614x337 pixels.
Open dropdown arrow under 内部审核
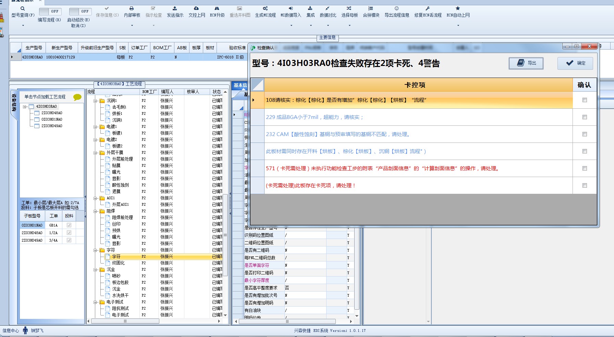132,26
